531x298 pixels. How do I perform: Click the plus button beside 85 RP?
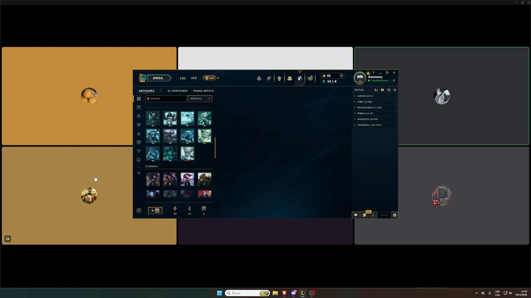point(341,76)
